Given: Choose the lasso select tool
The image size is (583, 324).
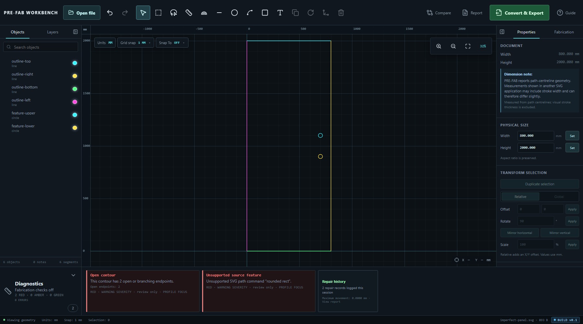Looking at the screenshot, I should [174, 13].
